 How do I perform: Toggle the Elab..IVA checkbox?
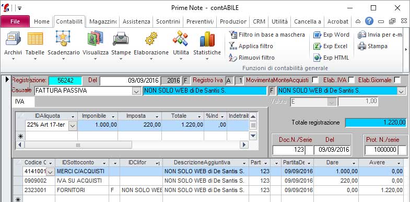click(351, 80)
